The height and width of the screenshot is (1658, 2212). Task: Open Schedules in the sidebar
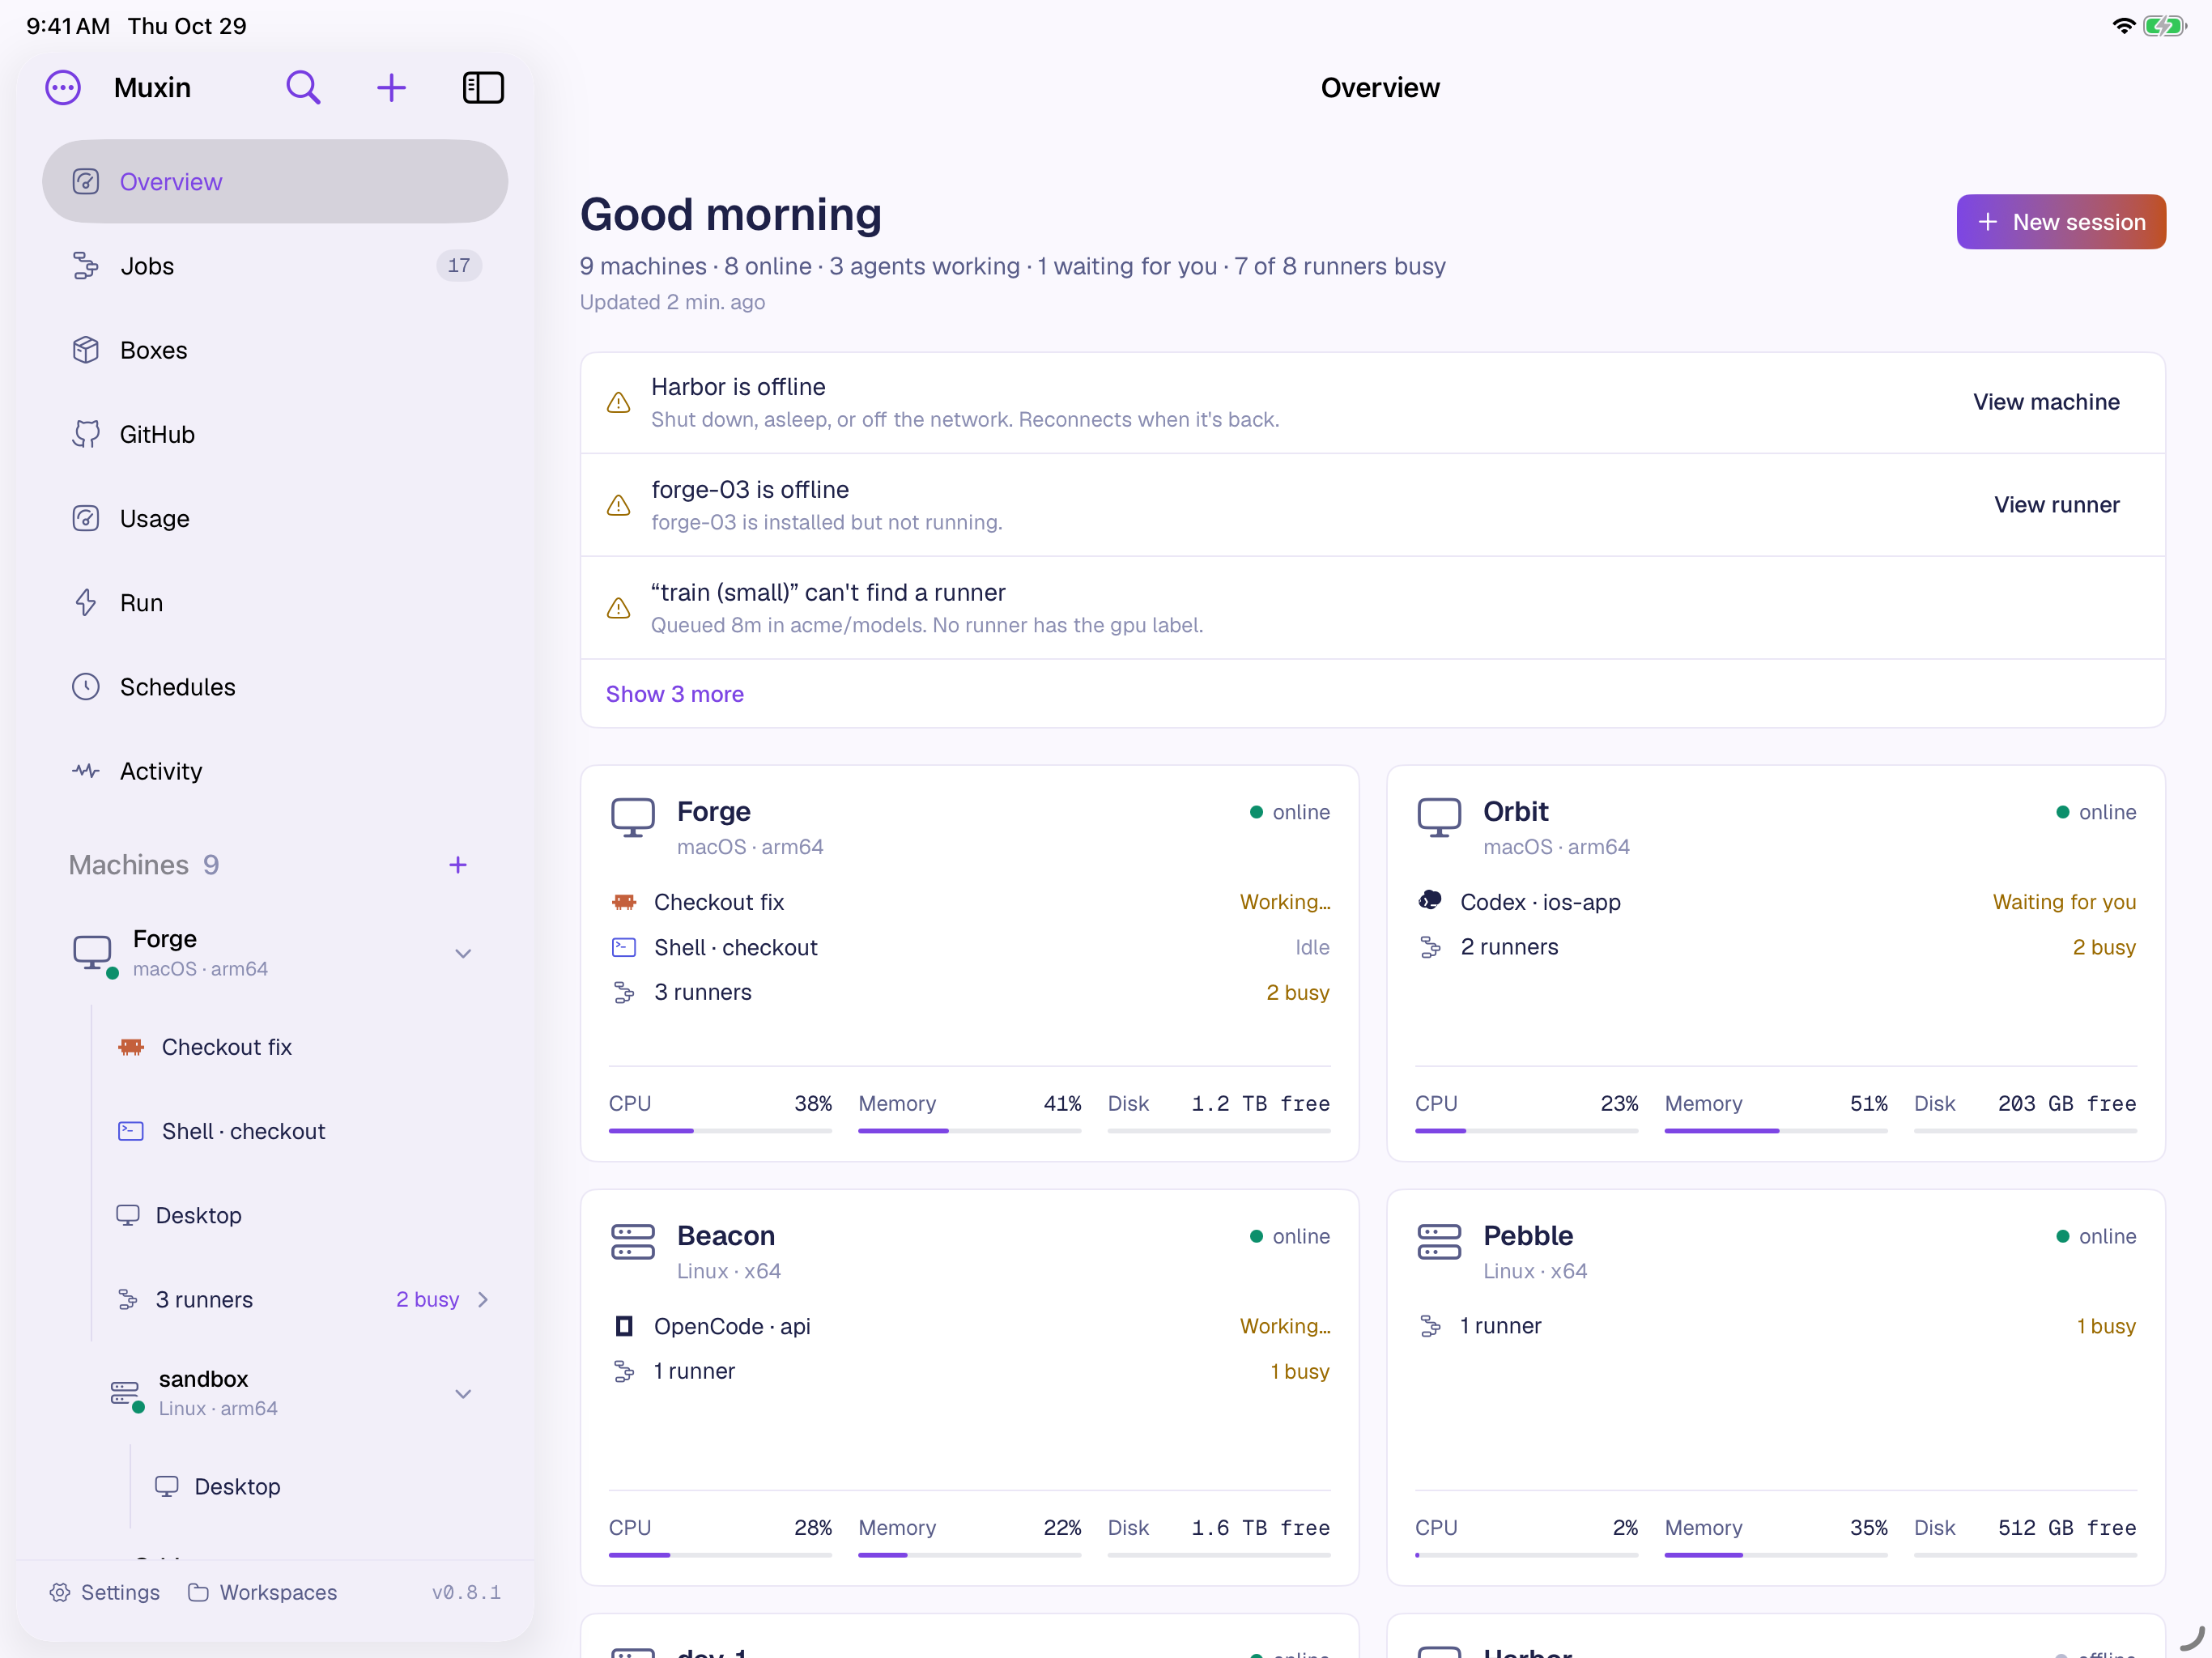(275, 687)
